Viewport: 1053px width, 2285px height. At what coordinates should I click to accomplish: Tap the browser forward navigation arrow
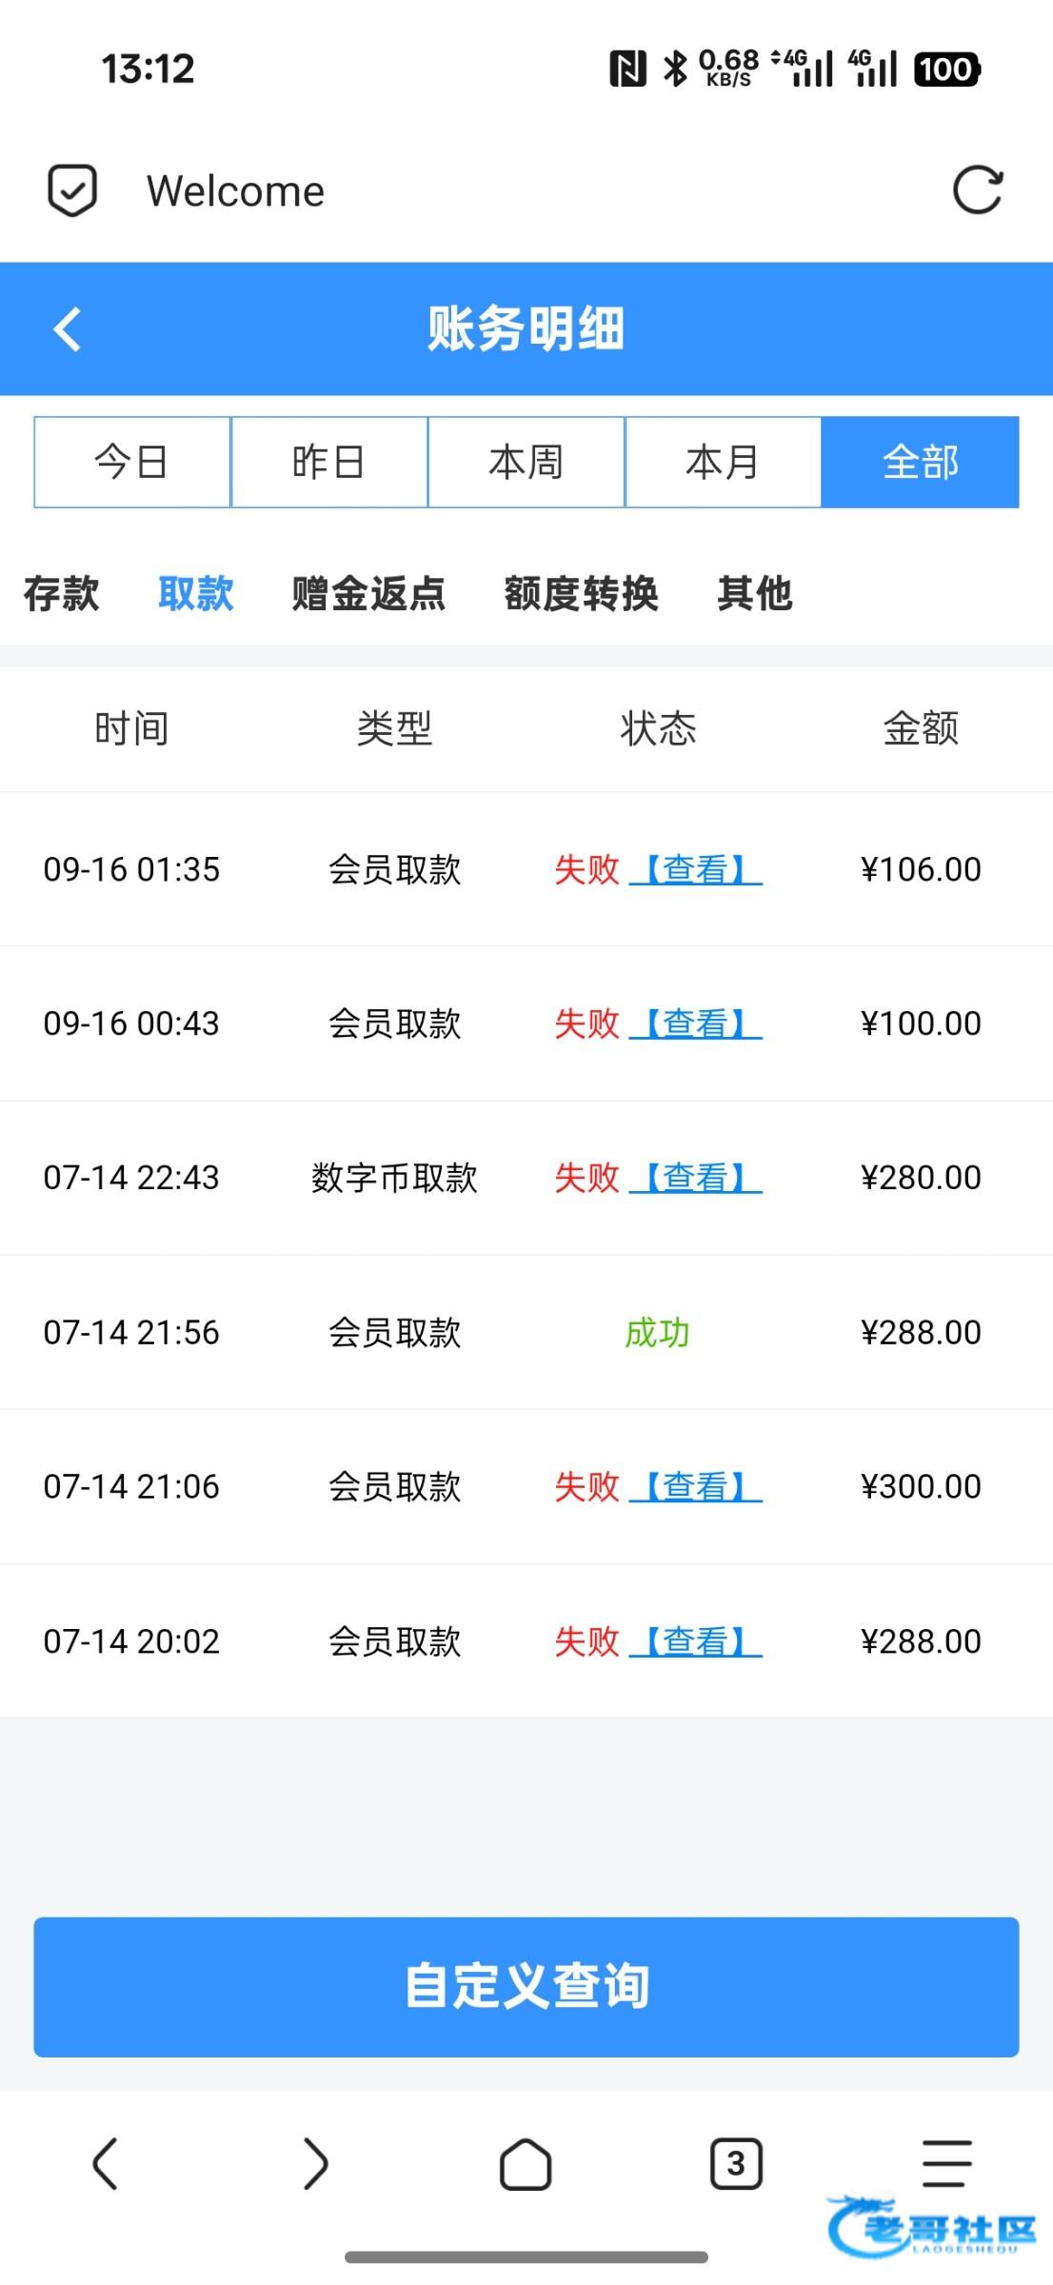pyautogui.click(x=315, y=2163)
